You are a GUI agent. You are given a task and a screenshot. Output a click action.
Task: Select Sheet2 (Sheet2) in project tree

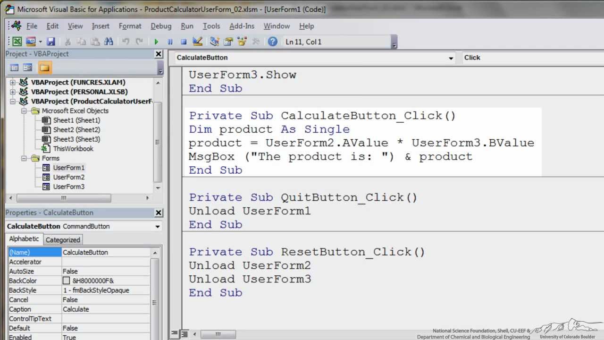click(76, 130)
